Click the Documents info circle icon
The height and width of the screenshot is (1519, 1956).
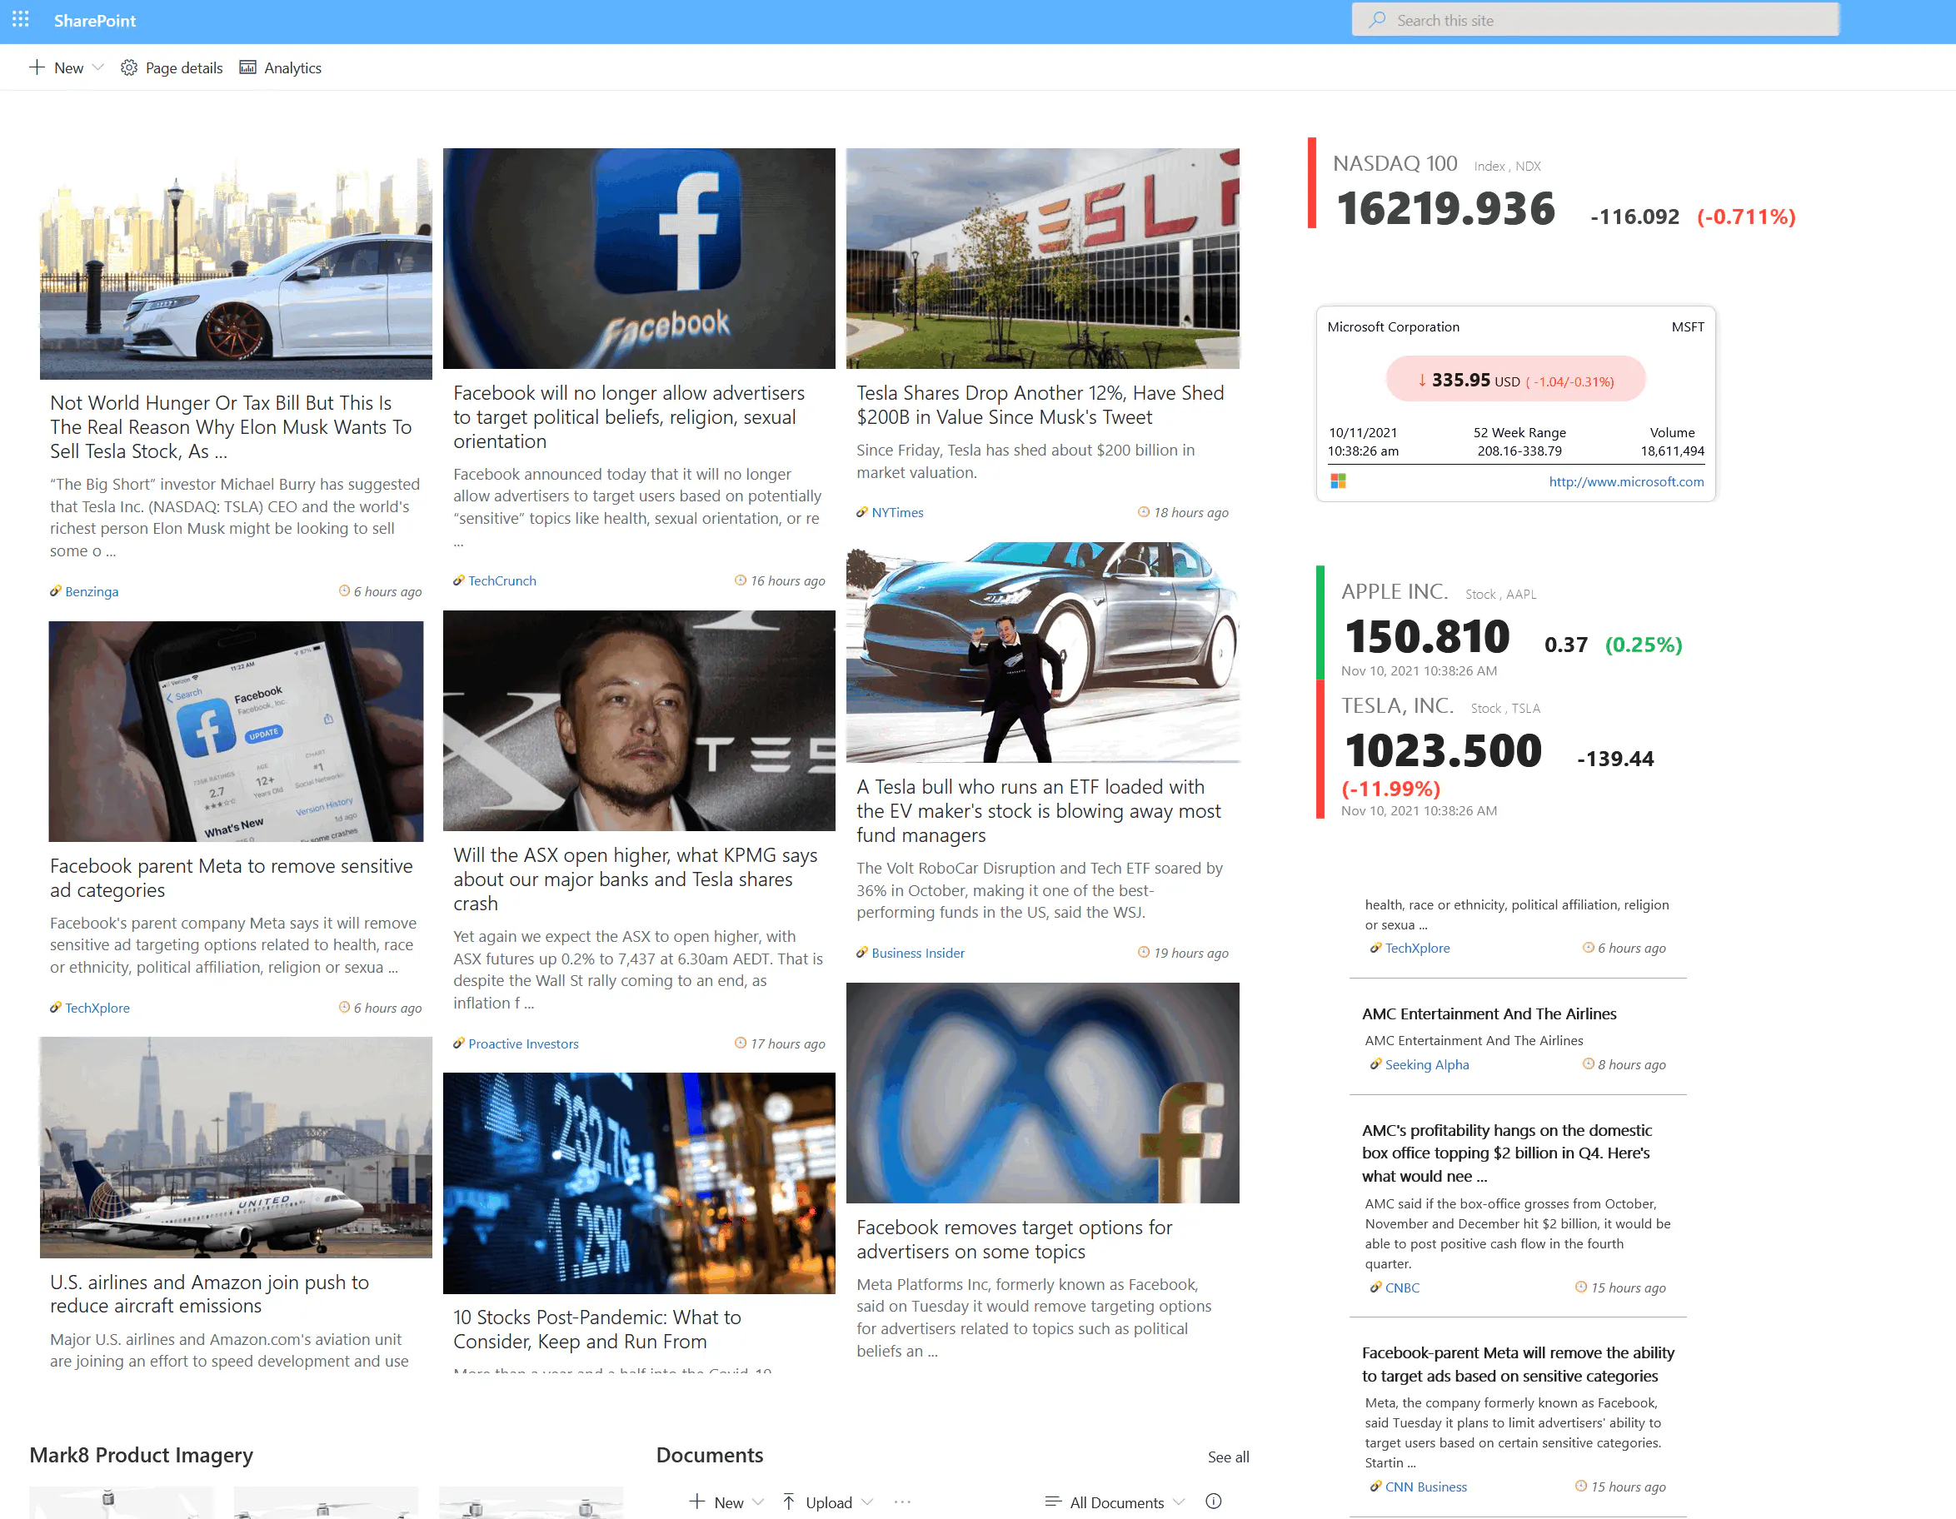(x=1214, y=1502)
